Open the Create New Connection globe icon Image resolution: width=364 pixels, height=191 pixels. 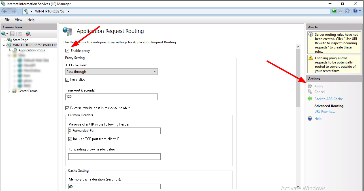[x=4, y=34]
